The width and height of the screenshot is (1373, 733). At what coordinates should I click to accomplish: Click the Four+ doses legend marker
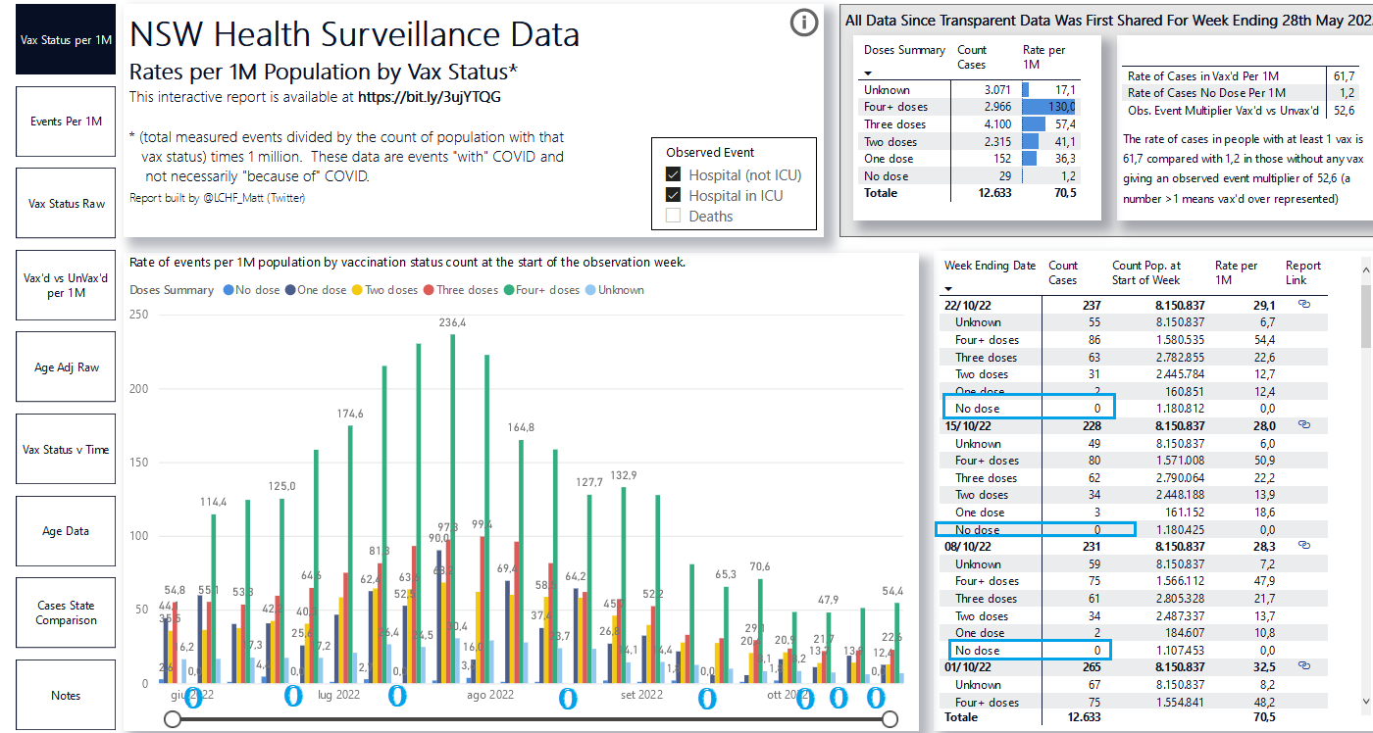pyautogui.click(x=509, y=290)
